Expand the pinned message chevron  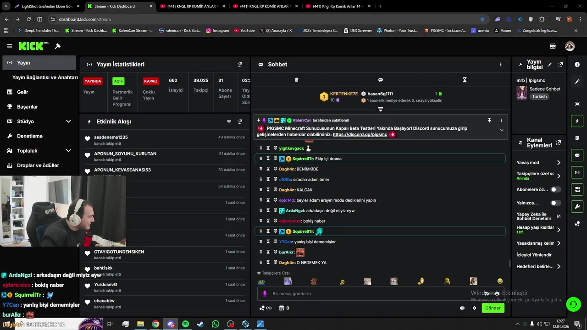501,130
